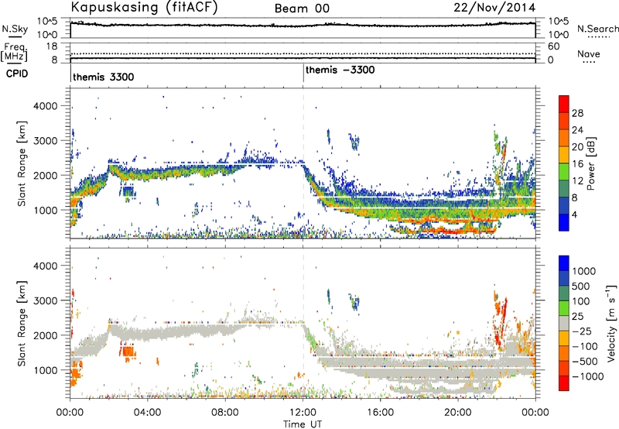This screenshot has width=619, height=429.
Task: Click the 04:00 time axis tick label
Action: [x=147, y=413]
